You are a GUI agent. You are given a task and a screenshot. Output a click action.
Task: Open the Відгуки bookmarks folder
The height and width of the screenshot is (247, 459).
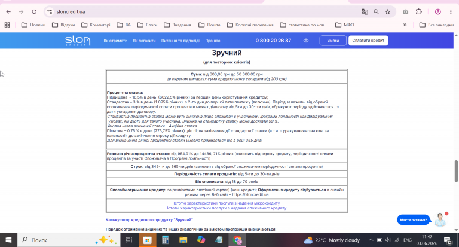pyautogui.click(x=63, y=25)
